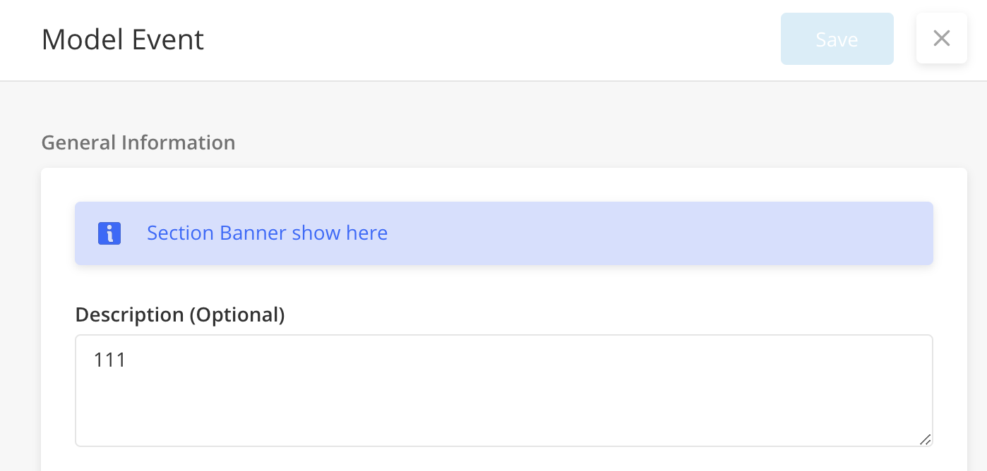The width and height of the screenshot is (987, 471).
Task: Open the 'Section Banner show here' link text
Action: coord(267,233)
